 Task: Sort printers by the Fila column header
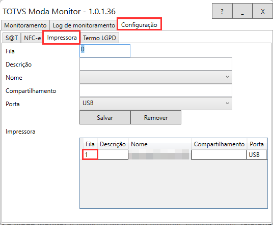point(90,144)
